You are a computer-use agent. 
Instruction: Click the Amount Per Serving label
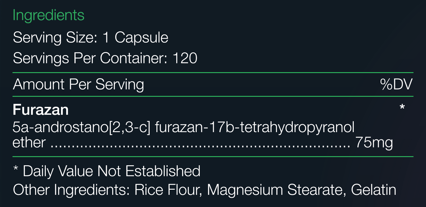tap(78, 84)
